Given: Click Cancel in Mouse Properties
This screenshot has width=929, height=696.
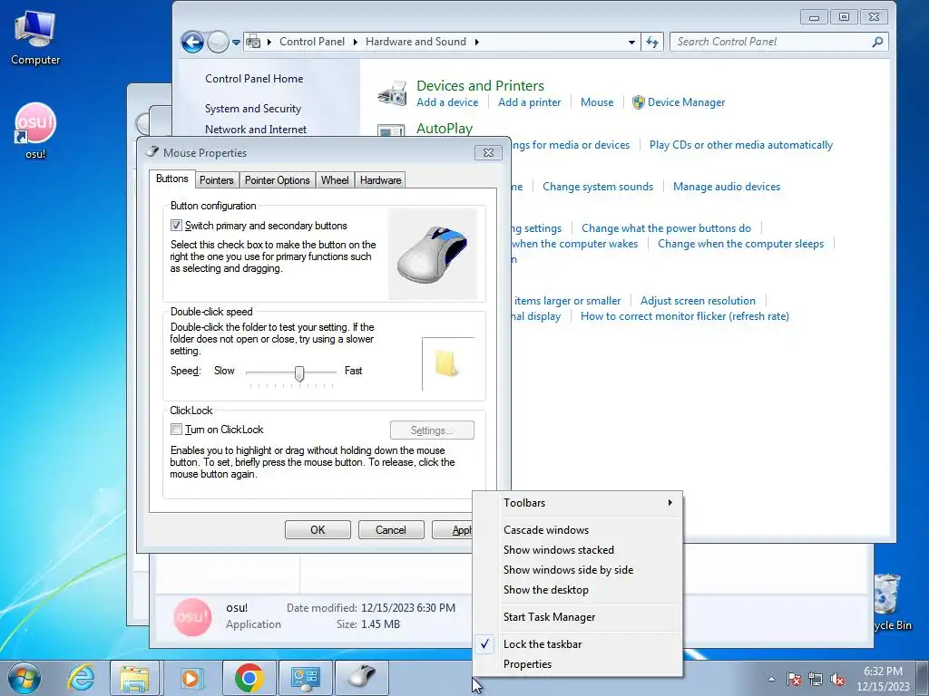Looking at the screenshot, I should (x=391, y=529).
